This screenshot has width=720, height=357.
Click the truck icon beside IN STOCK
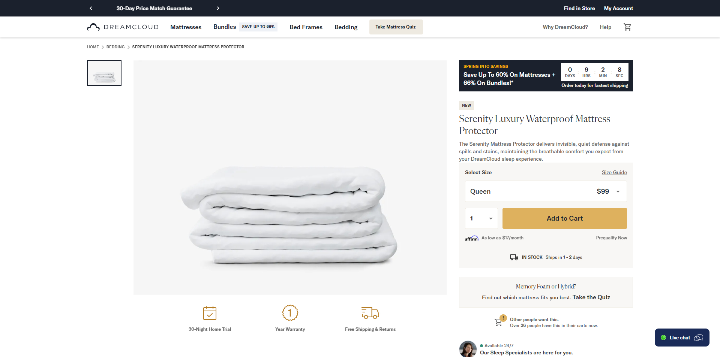(514, 257)
